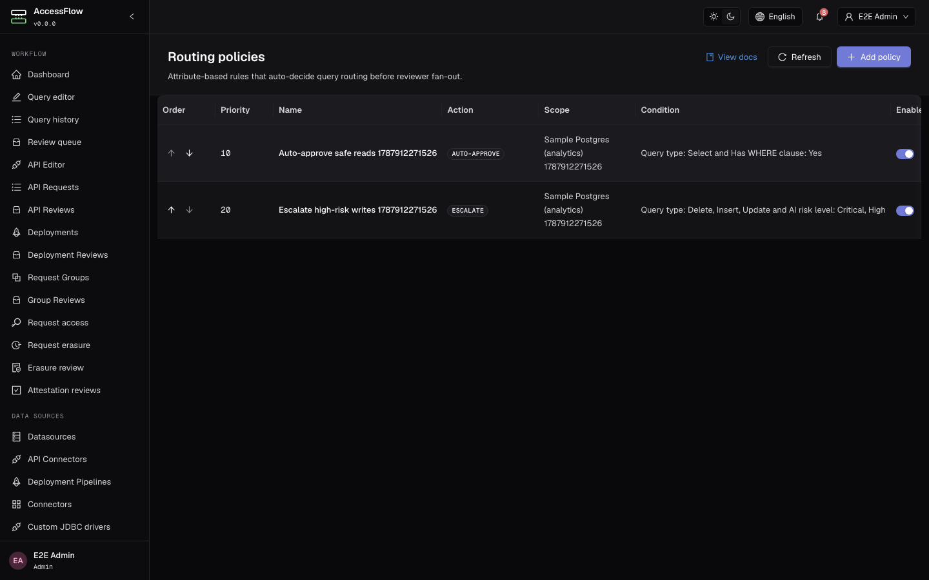Open Review queue page
The height and width of the screenshot is (580, 929).
[x=74, y=142]
